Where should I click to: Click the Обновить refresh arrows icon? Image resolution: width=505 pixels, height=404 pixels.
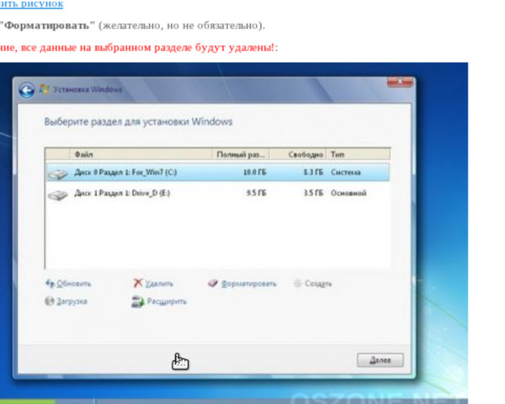pos(50,283)
